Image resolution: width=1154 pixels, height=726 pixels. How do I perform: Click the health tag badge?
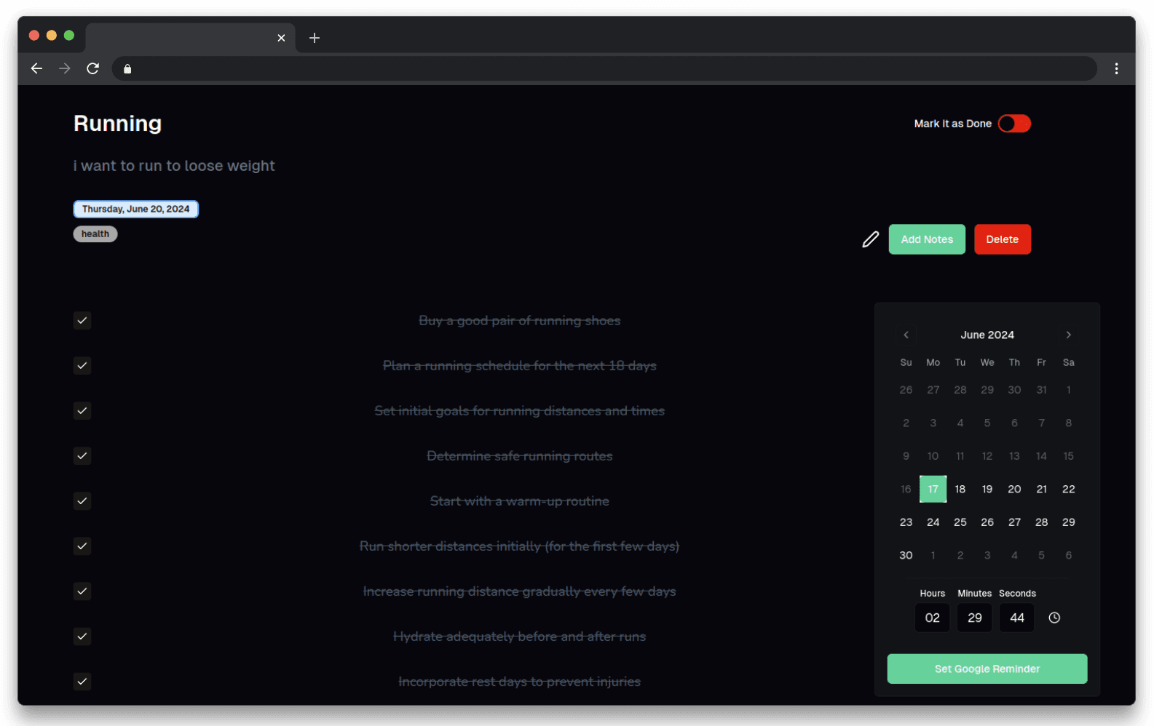pyautogui.click(x=95, y=234)
